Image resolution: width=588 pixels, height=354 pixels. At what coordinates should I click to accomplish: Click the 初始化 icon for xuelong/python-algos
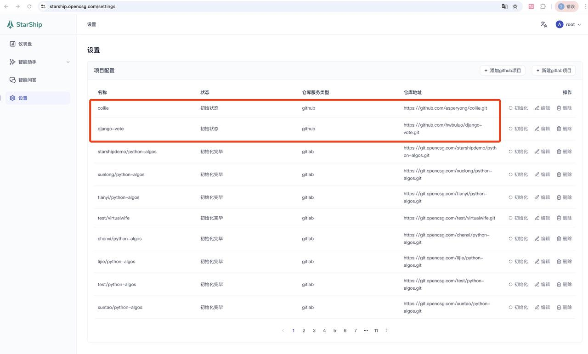(511, 174)
